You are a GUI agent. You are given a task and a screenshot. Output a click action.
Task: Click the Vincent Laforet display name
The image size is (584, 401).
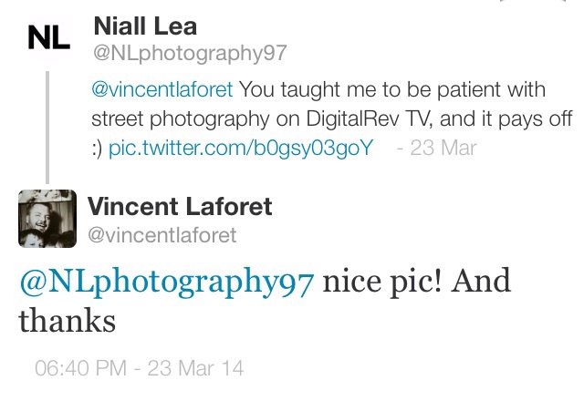180,207
